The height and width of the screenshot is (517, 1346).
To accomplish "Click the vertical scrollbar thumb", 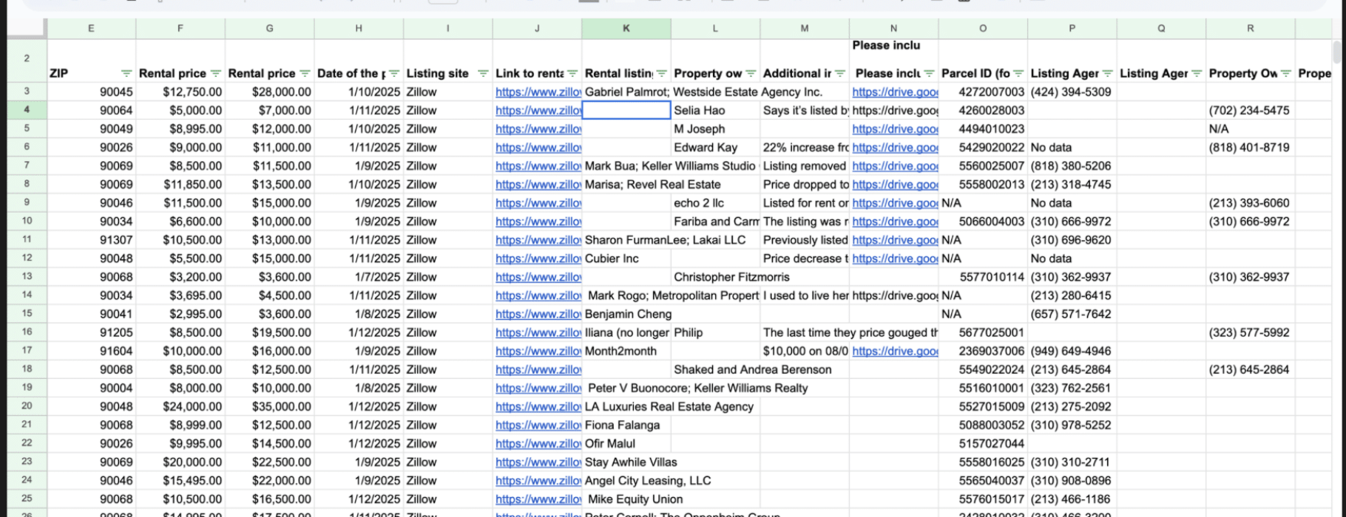I will pos(1336,52).
